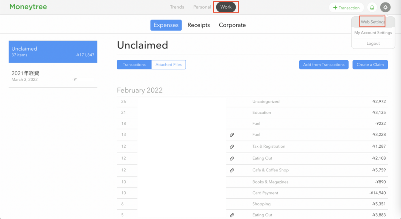Switch to the Corporate tab
The image size is (401, 219).
point(232,25)
